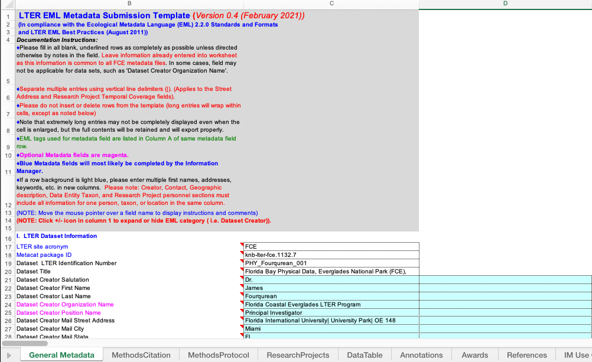The width and height of the screenshot is (592, 362).
Task: Select the General Metadata sheet tab
Action: 61,355
